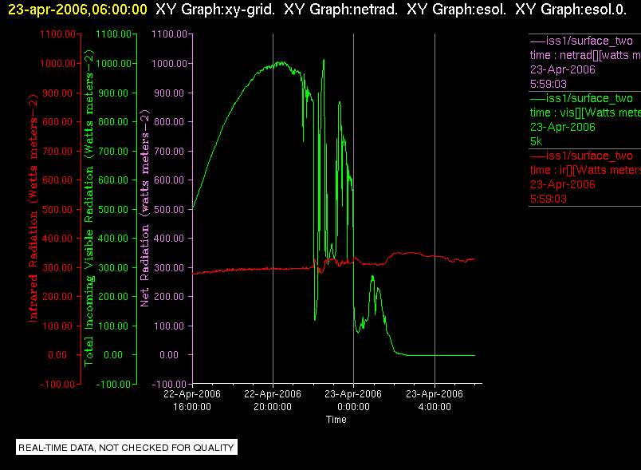
Task: Click the green 1000.00 axis value
Action: coord(114,63)
